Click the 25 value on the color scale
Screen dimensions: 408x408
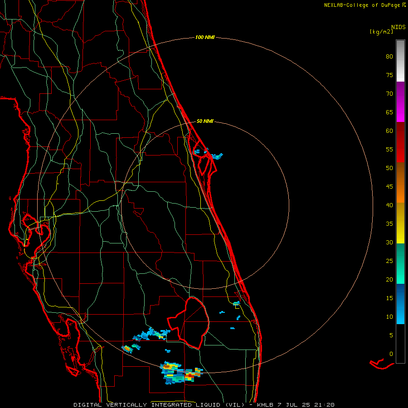point(389,261)
